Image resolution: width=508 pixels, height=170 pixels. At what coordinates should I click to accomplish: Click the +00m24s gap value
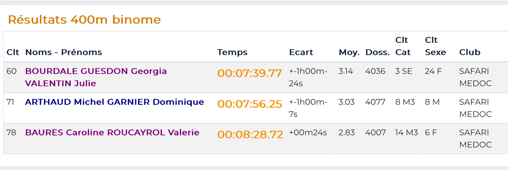click(x=308, y=133)
